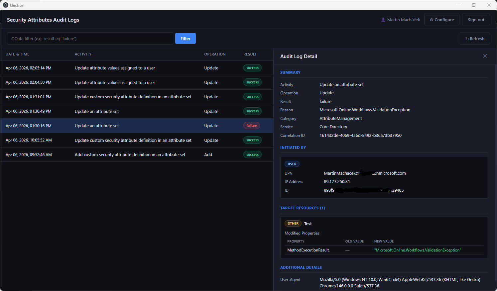This screenshot has width=497, height=291.
Task: Click the Electron app icon in title bar
Action: 5,5
